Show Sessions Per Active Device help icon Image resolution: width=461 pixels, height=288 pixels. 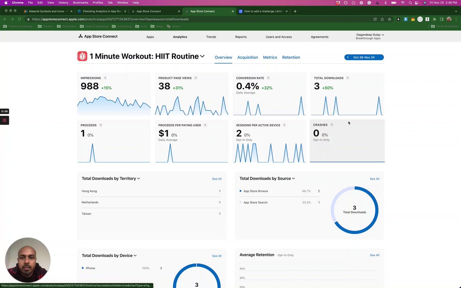[x=285, y=125]
